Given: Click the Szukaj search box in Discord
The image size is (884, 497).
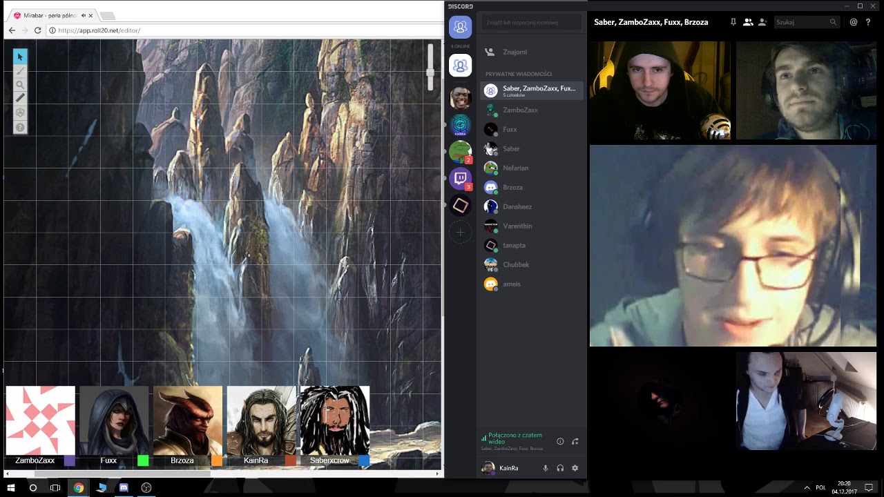Looking at the screenshot, I should (x=806, y=22).
